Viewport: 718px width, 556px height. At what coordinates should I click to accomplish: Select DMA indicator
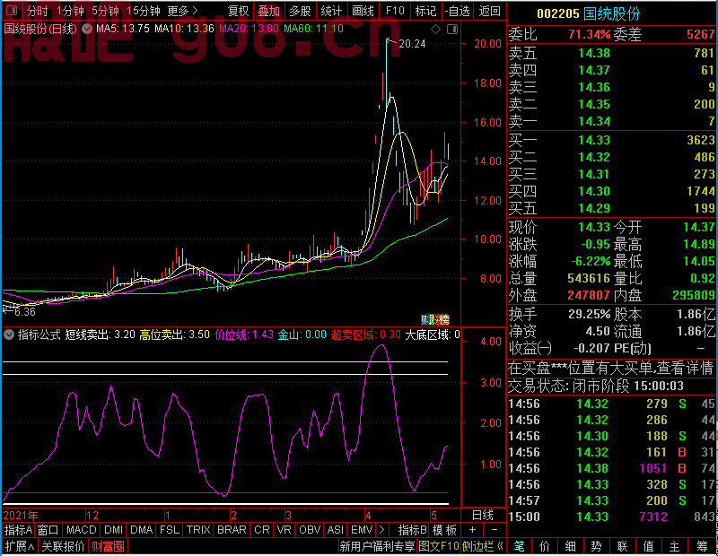tap(142, 530)
